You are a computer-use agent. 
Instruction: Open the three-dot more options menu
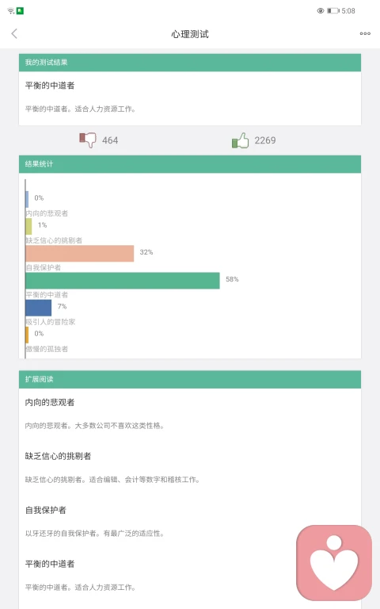click(x=365, y=34)
